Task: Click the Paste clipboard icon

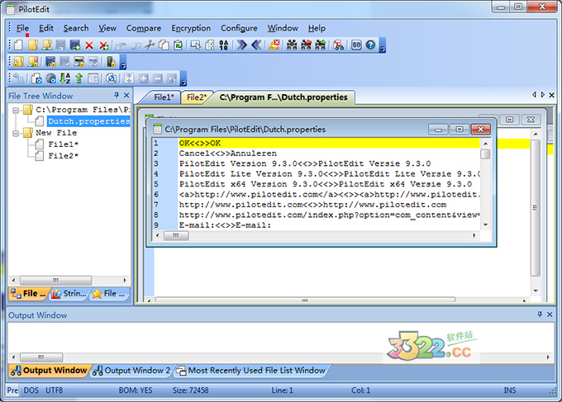Action: (179, 45)
